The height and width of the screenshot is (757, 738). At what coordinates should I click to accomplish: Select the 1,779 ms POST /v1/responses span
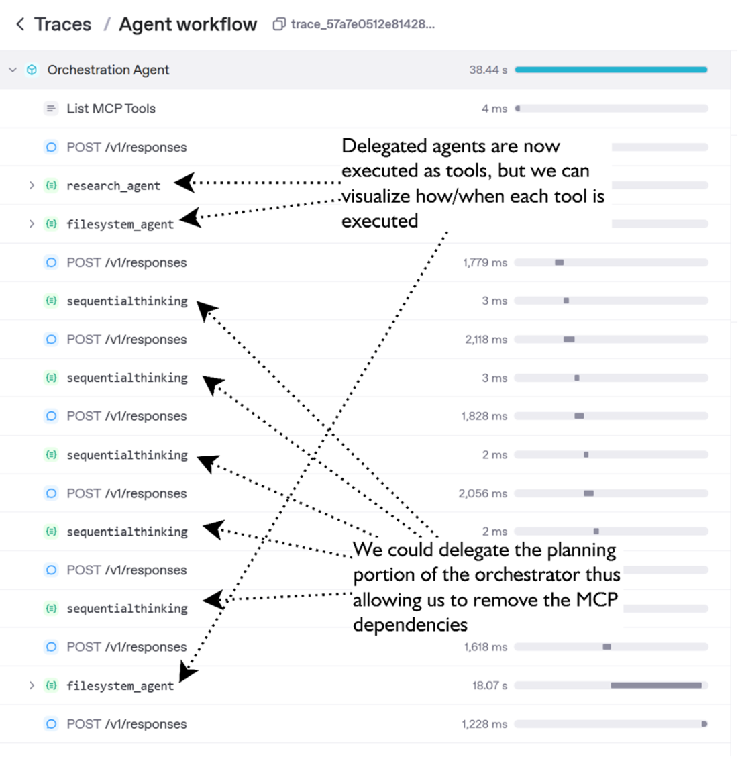pyautogui.click(x=126, y=263)
